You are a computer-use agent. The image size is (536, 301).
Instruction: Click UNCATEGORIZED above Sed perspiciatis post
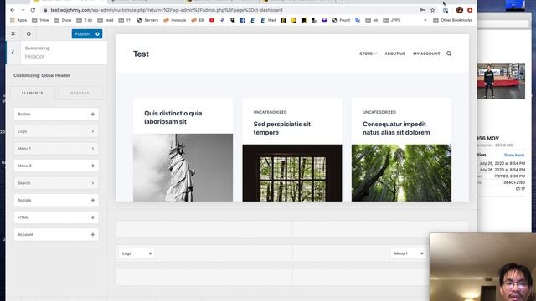pyautogui.click(x=270, y=112)
